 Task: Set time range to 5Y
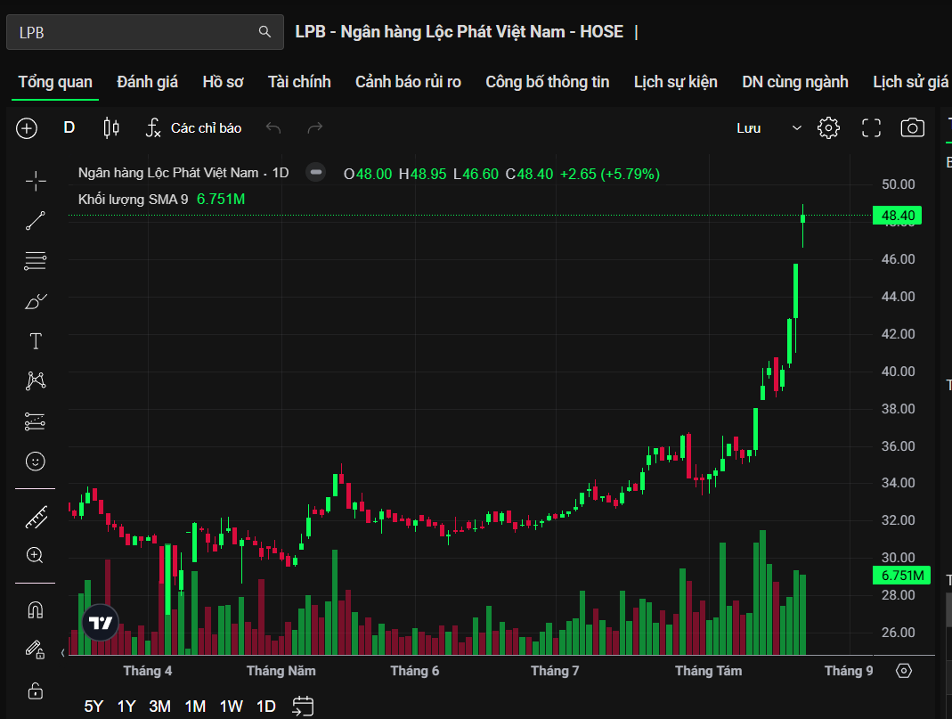coord(94,707)
